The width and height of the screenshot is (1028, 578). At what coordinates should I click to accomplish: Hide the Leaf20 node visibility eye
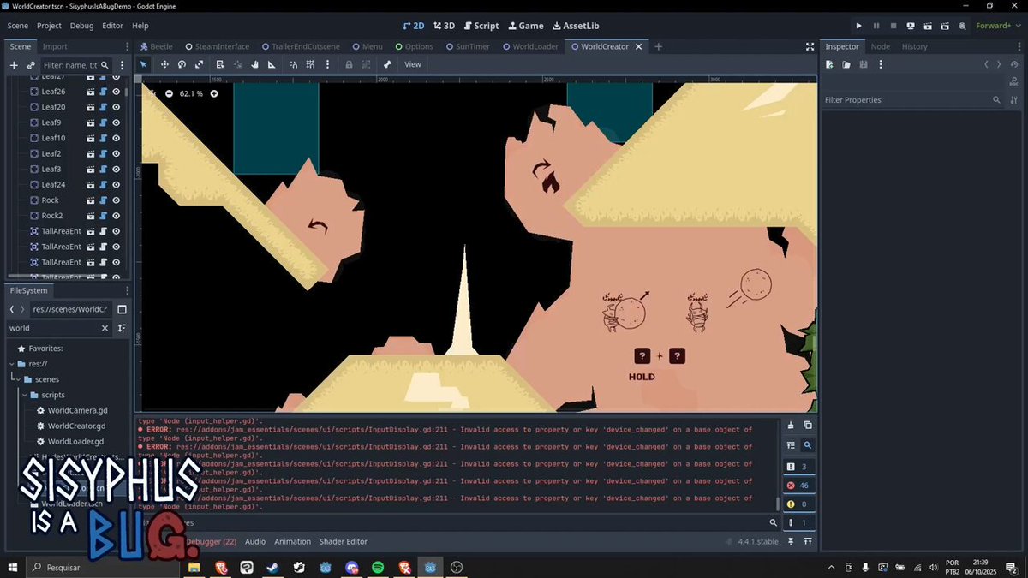tap(116, 107)
